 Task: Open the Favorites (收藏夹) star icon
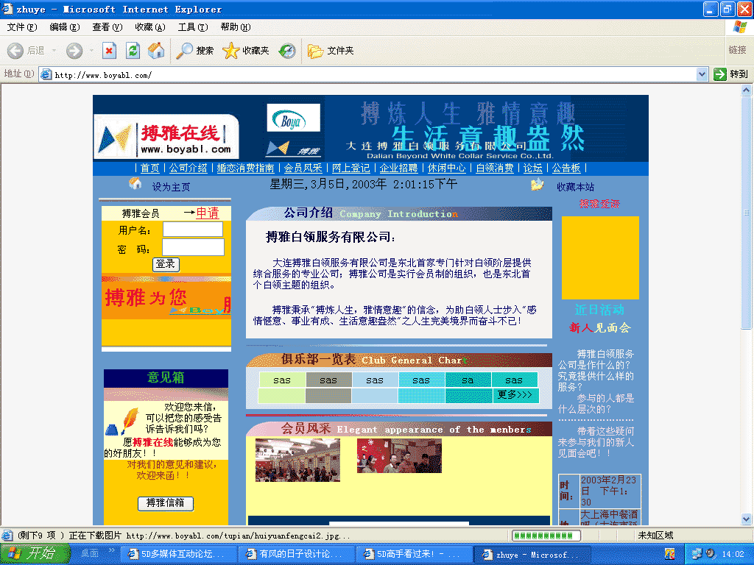pos(231,51)
